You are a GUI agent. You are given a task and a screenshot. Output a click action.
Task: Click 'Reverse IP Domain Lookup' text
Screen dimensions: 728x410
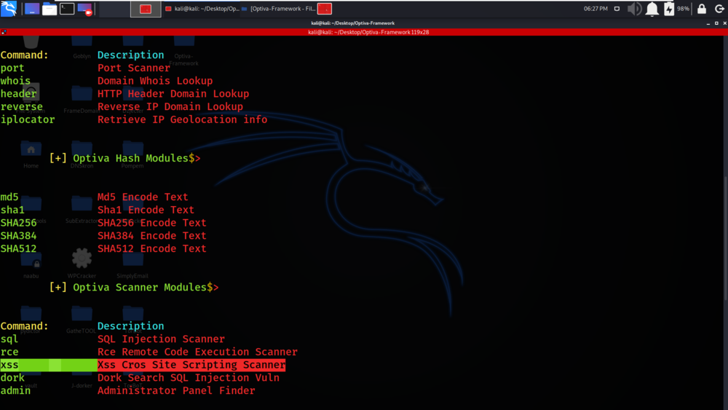(x=170, y=107)
